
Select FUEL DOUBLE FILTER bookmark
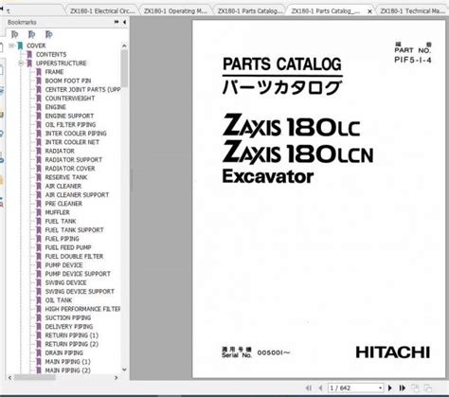tap(74, 257)
